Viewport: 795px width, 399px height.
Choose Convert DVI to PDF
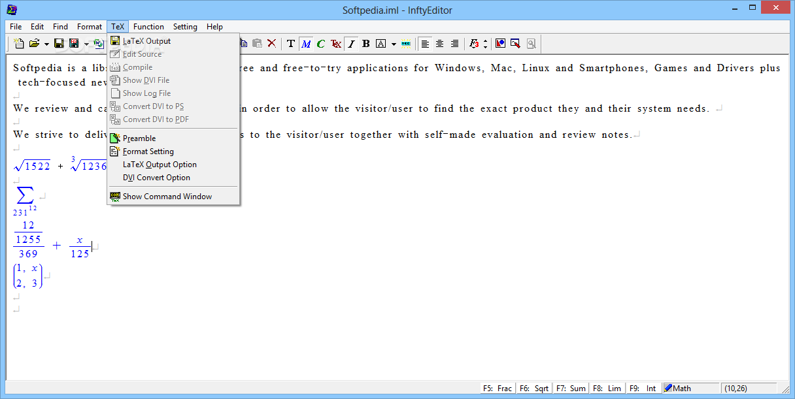pyautogui.click(x=173, y=120)
